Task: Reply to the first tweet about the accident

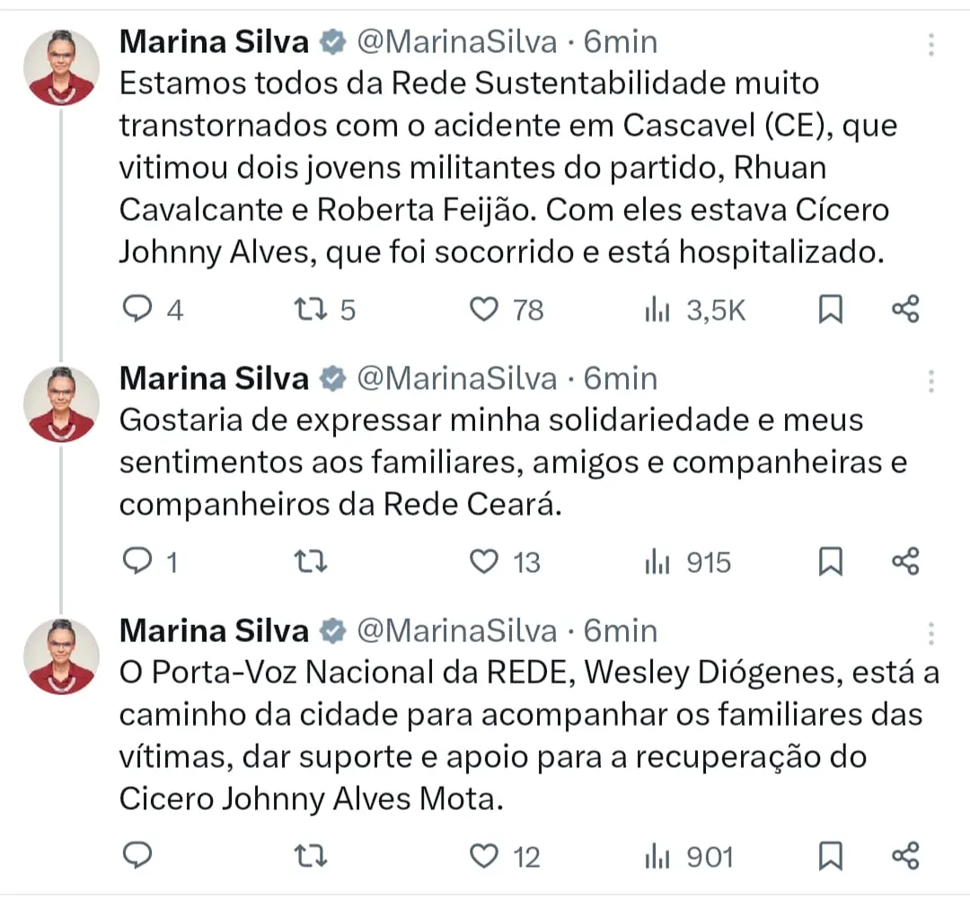Action: 139,309
